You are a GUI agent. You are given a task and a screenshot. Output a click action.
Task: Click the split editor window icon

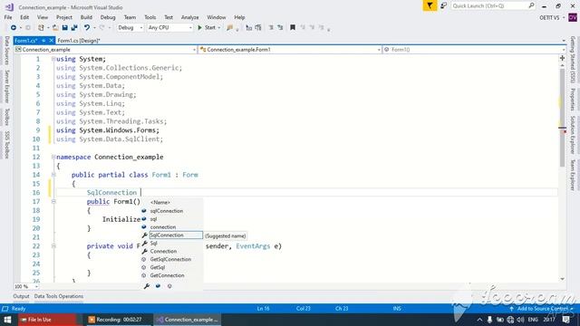click(562, 58)
